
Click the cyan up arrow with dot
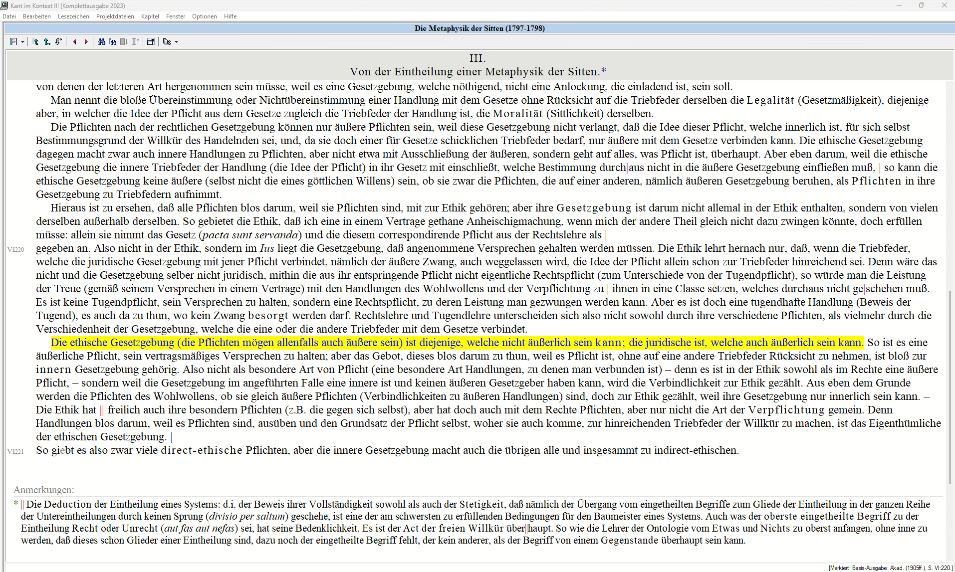click(x=47, y=42)
